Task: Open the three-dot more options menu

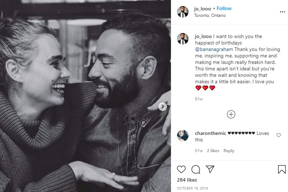Action: 283,12
